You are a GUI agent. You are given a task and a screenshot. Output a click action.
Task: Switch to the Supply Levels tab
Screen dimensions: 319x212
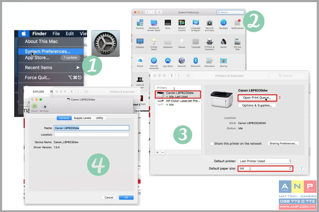(x=82, y=118)
